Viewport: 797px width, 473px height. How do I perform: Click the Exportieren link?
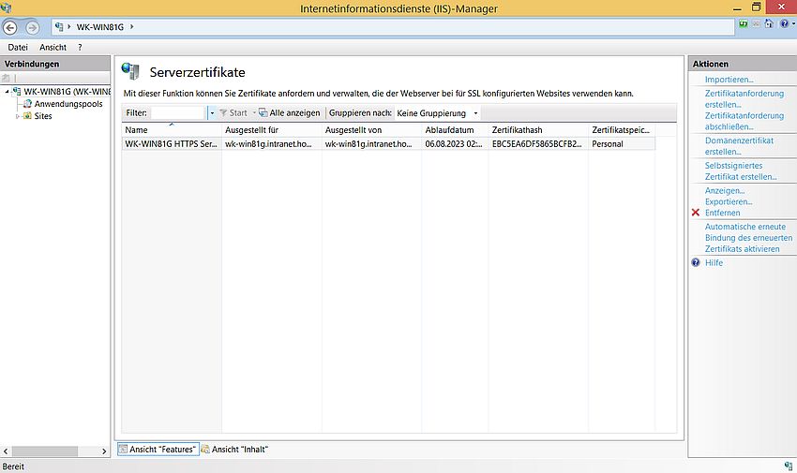tap(729, 201)
